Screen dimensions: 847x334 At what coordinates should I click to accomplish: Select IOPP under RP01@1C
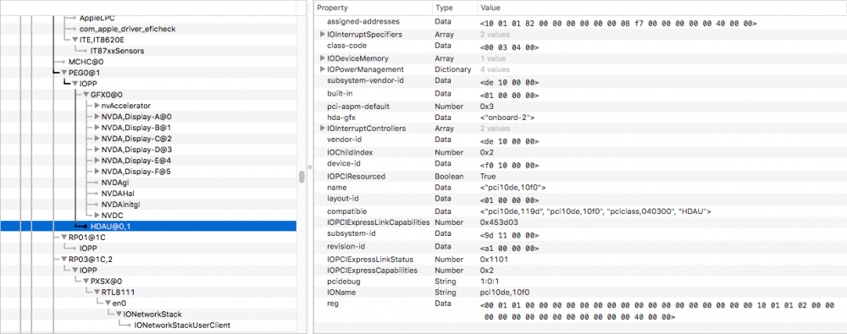pos(88,249)
